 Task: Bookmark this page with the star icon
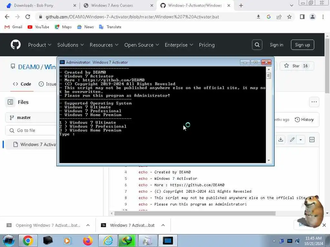click(289, 17)
